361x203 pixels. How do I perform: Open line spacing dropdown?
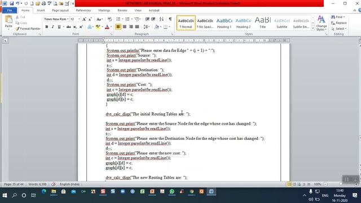click(147, 27)
